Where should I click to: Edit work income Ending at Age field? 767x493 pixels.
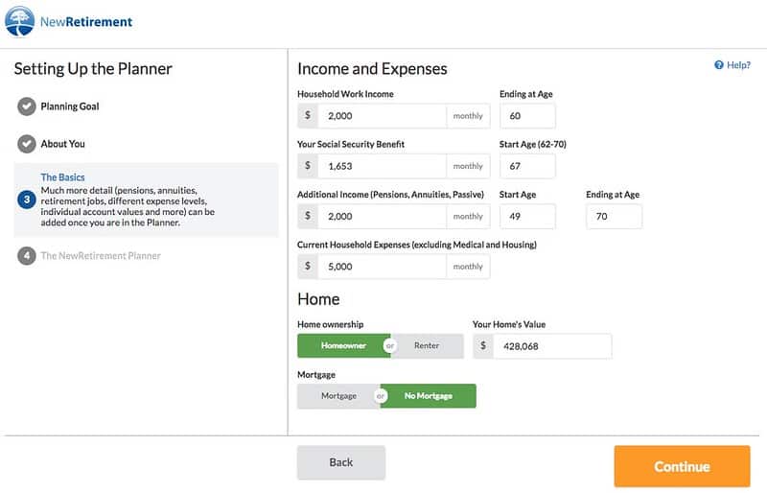tap(527, 116)
